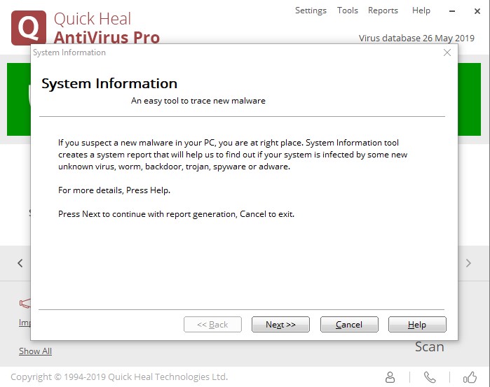The height and width of the screenshot is (387, 490).
Task: Minimize the Quick Heal window
Action: [x=452, y=11]
